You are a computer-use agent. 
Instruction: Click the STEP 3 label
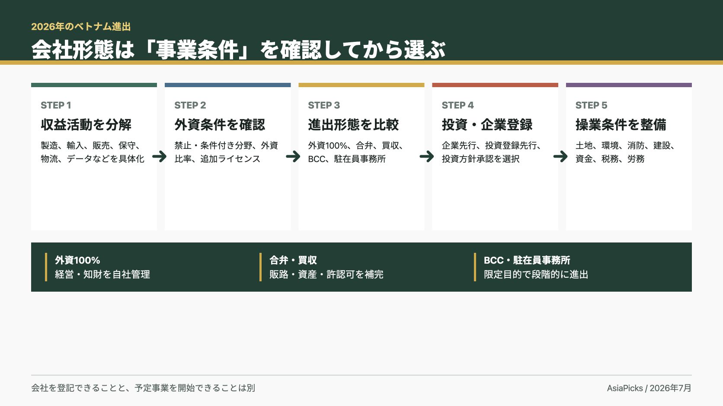tap(324, 105)
